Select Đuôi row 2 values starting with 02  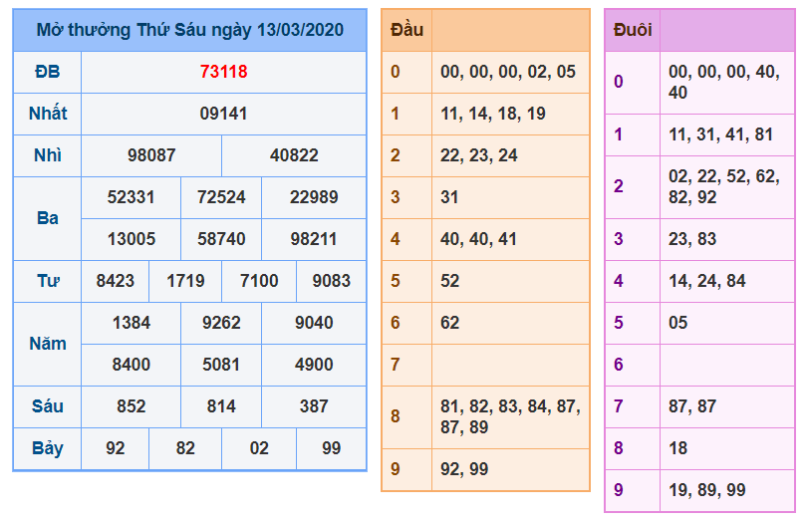[724, 186]
